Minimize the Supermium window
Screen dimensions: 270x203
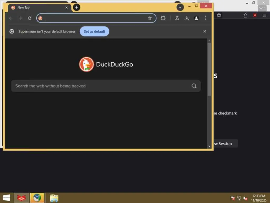coord(189,6)
